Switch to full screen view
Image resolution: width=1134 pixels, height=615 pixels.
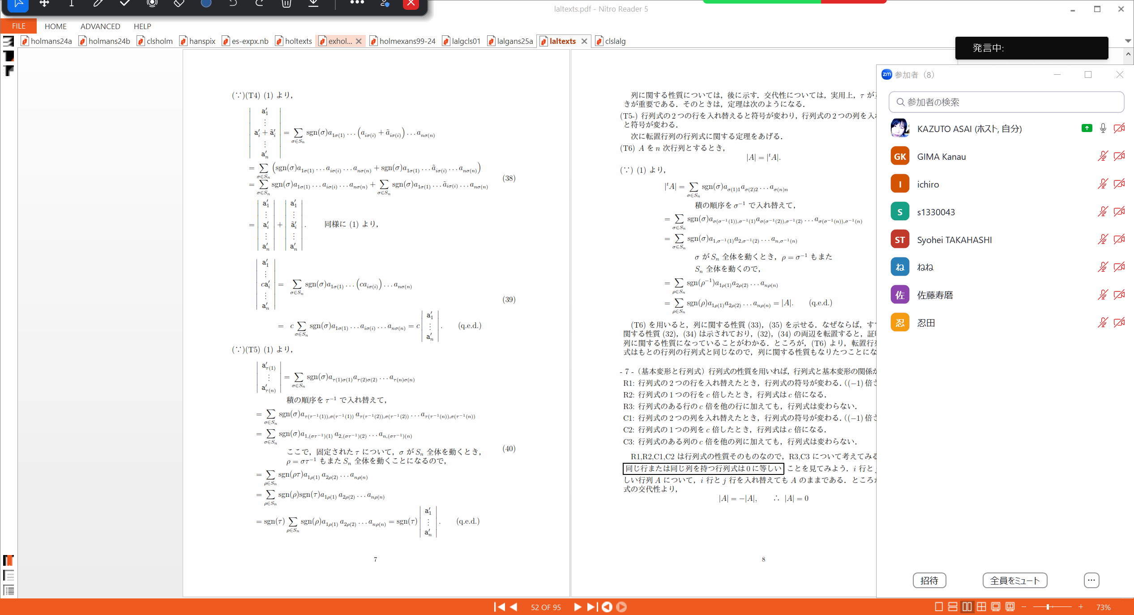(x=996, y=607)
